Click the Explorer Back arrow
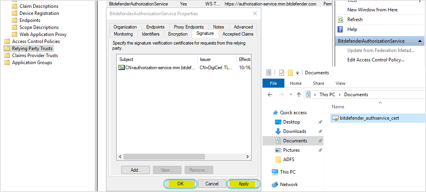Screen dimensions: 426x192 [270, 95]
